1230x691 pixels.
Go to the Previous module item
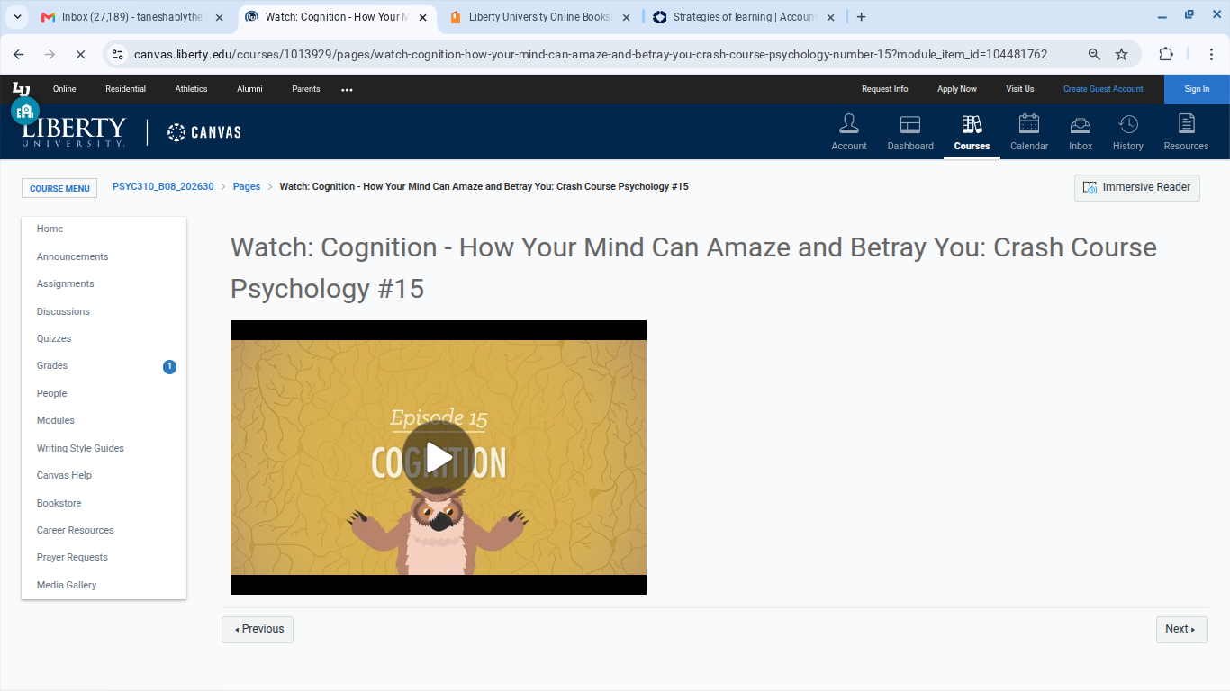(258, 630)
